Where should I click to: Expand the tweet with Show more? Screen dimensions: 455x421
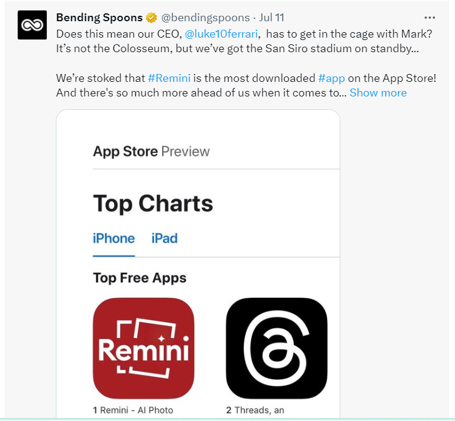(378, 93)
